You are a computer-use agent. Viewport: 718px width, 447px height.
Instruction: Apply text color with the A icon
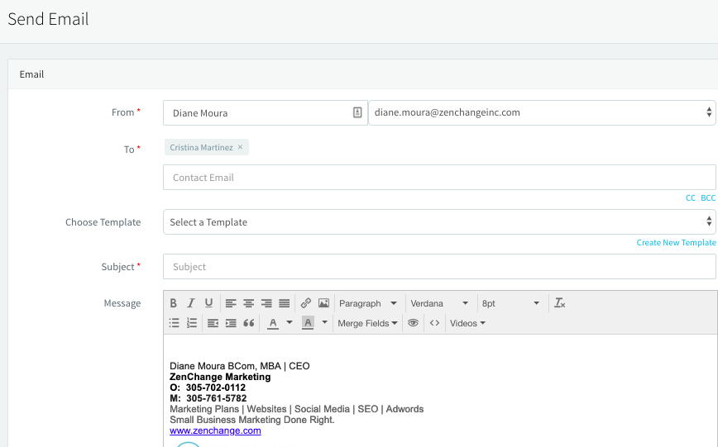273,323
